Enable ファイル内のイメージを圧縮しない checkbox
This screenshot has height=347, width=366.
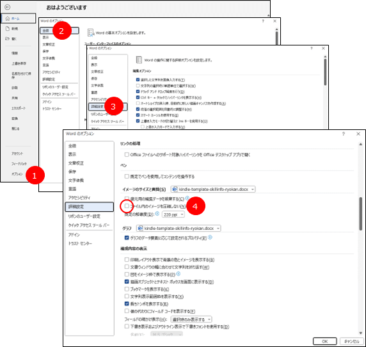tap(127, 206)
